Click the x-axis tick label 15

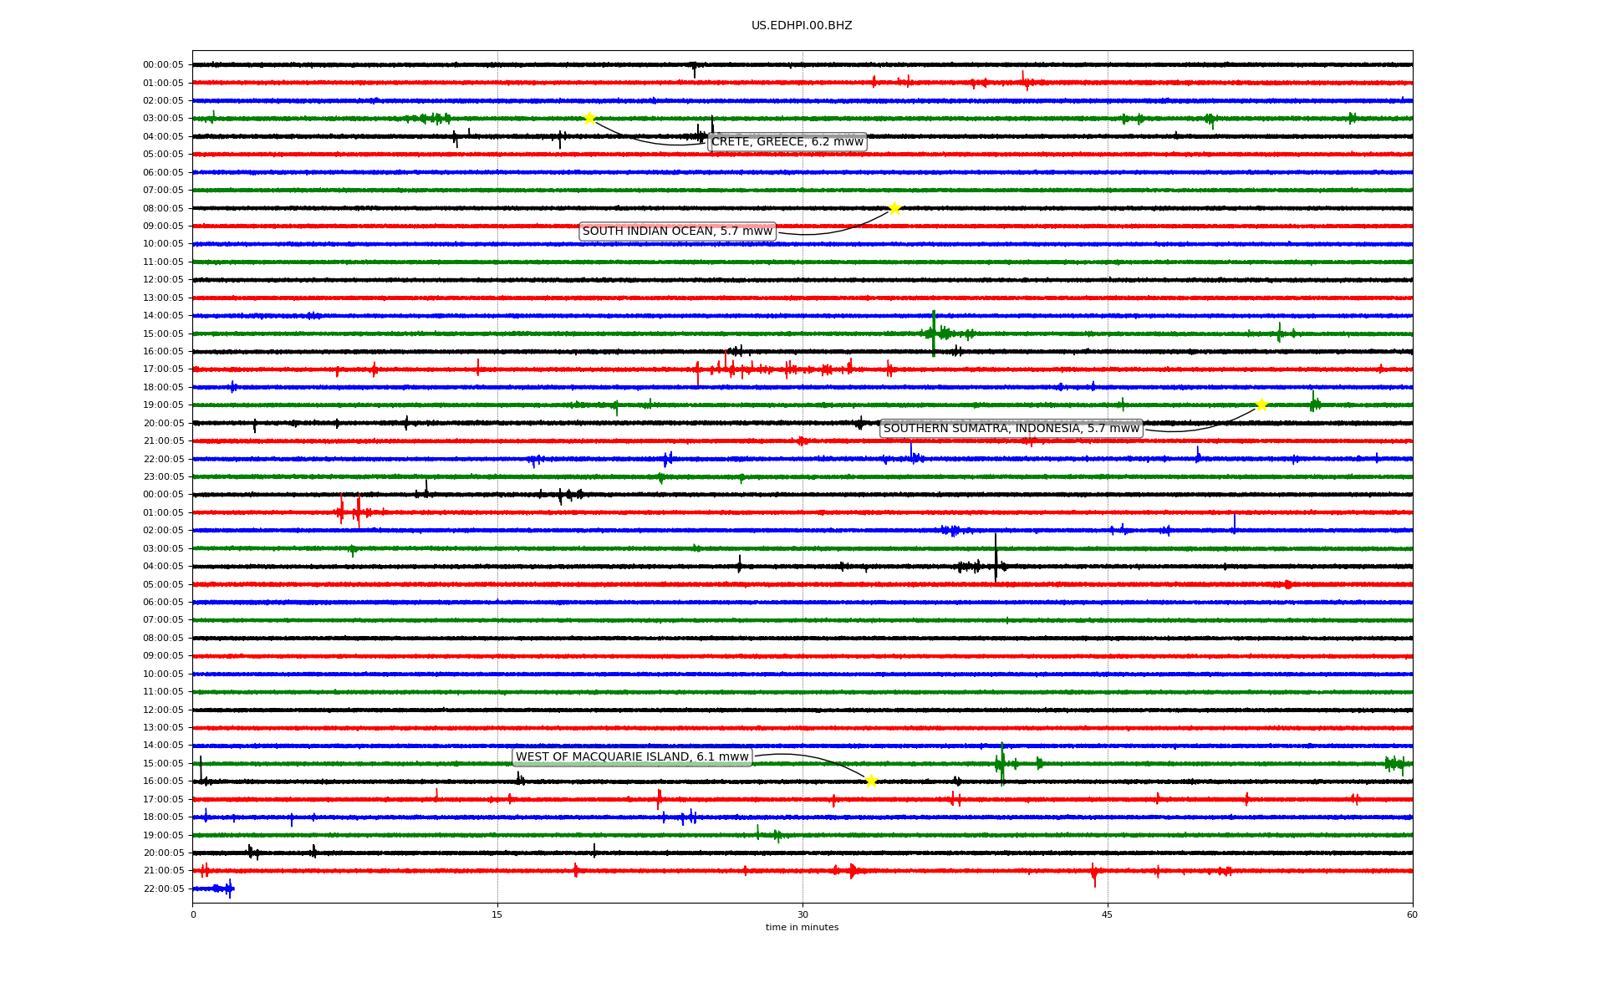click(x=497, y=914)
